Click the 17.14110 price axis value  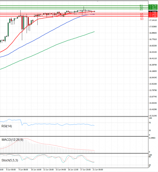click(x=153, y=20)
